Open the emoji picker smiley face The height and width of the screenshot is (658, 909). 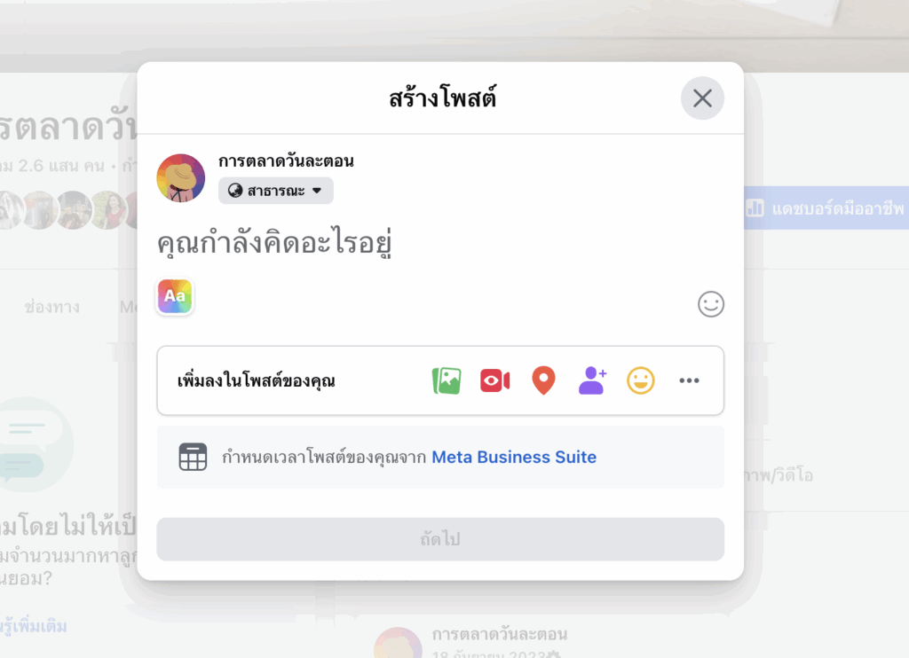click(711, 304)
